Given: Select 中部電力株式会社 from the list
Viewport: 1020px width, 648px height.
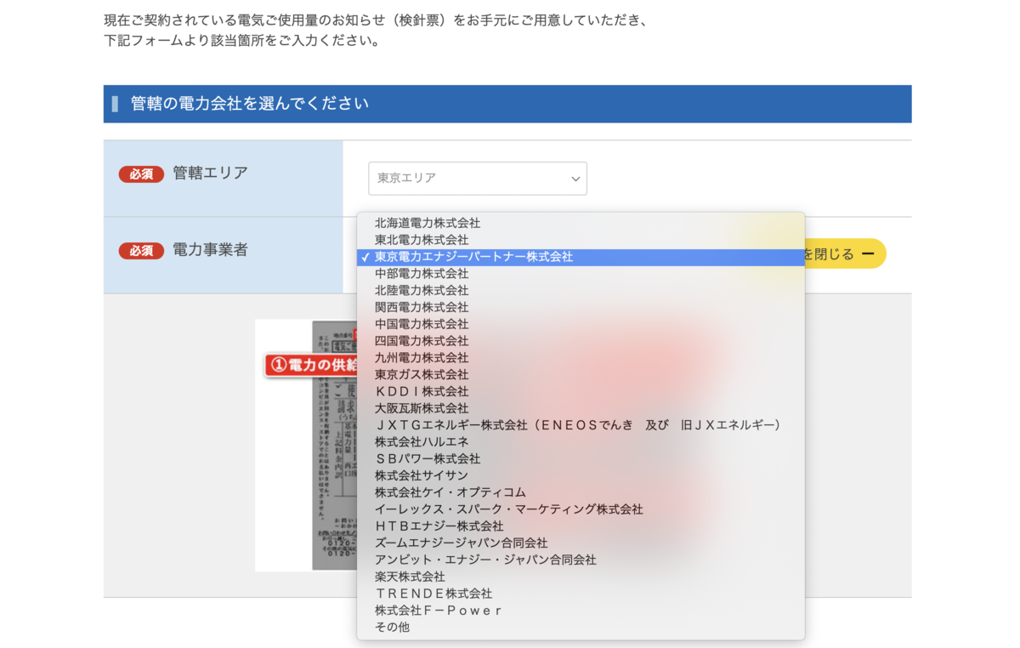Looking at the screenshot, I should point(581,274).
